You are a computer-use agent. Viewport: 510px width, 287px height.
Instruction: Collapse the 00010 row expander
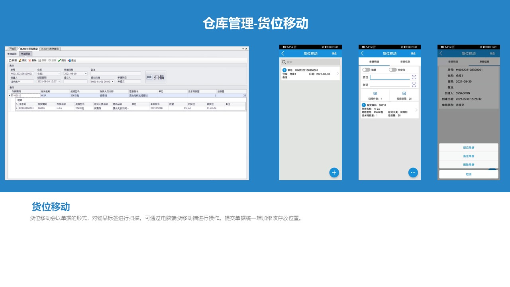[12, 96]
